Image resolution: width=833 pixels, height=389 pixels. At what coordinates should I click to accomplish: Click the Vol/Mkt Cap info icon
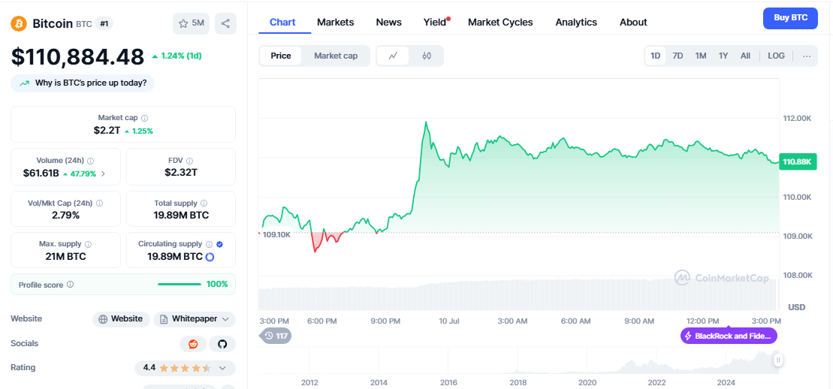[x=99, y=203]
